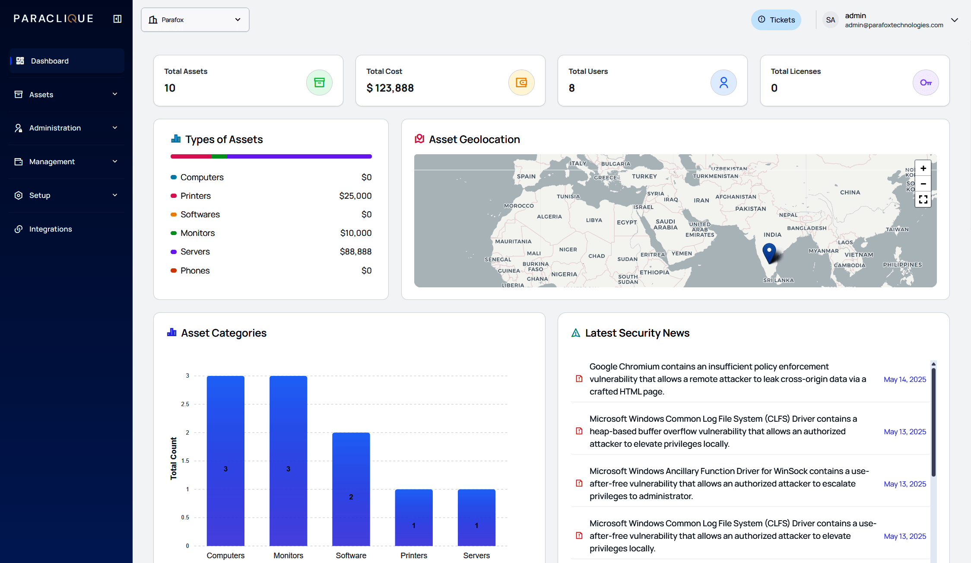
Task: Click the security news scrollbar
Action: 933,422
